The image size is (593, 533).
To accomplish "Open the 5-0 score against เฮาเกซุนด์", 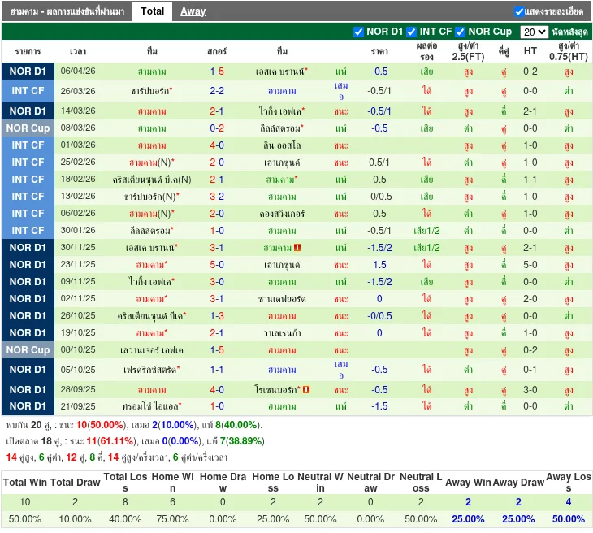I will [x=217, y=265].
